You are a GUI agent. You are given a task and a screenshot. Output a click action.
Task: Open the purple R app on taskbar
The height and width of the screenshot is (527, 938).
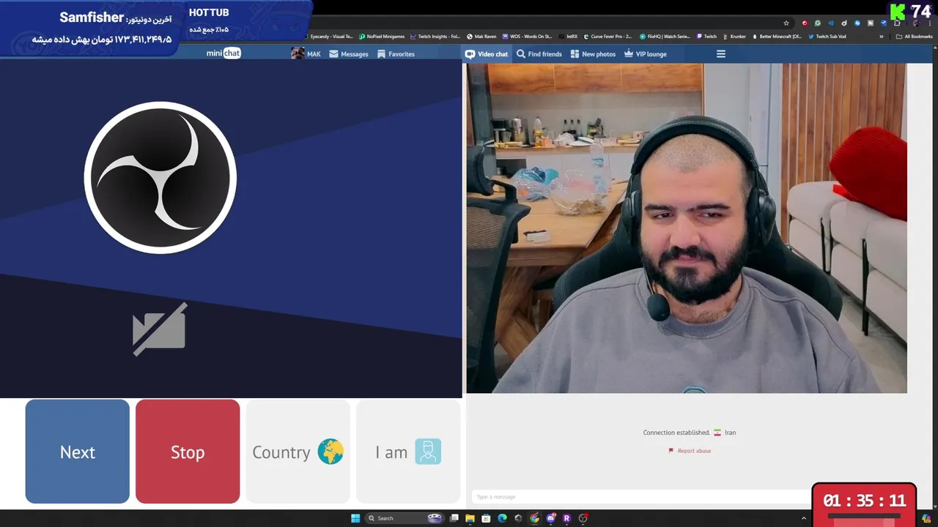tap(566, 518)
